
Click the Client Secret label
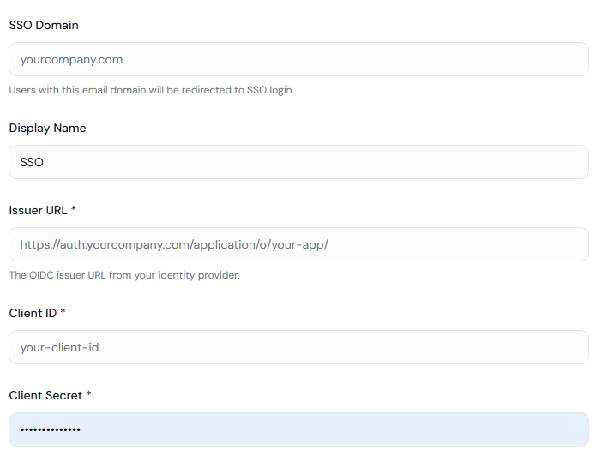point(46,396)
